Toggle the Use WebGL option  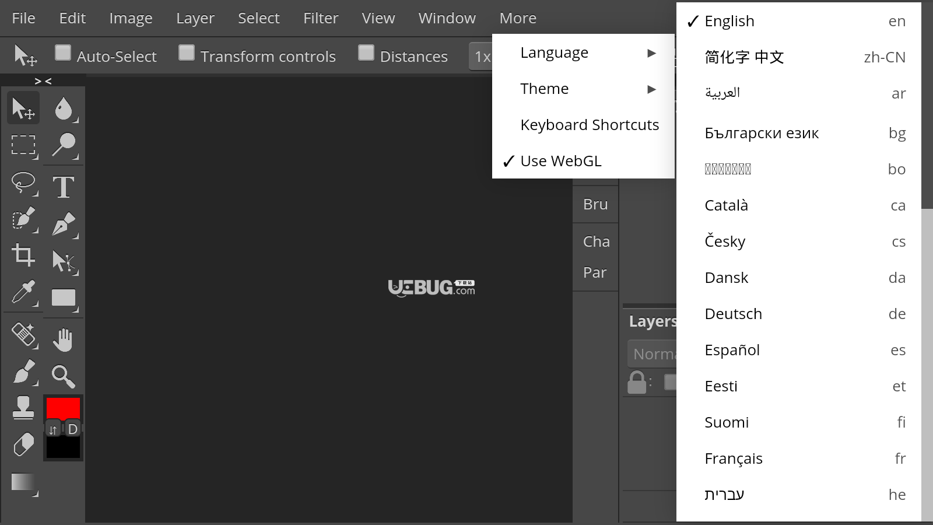(583, 160)
